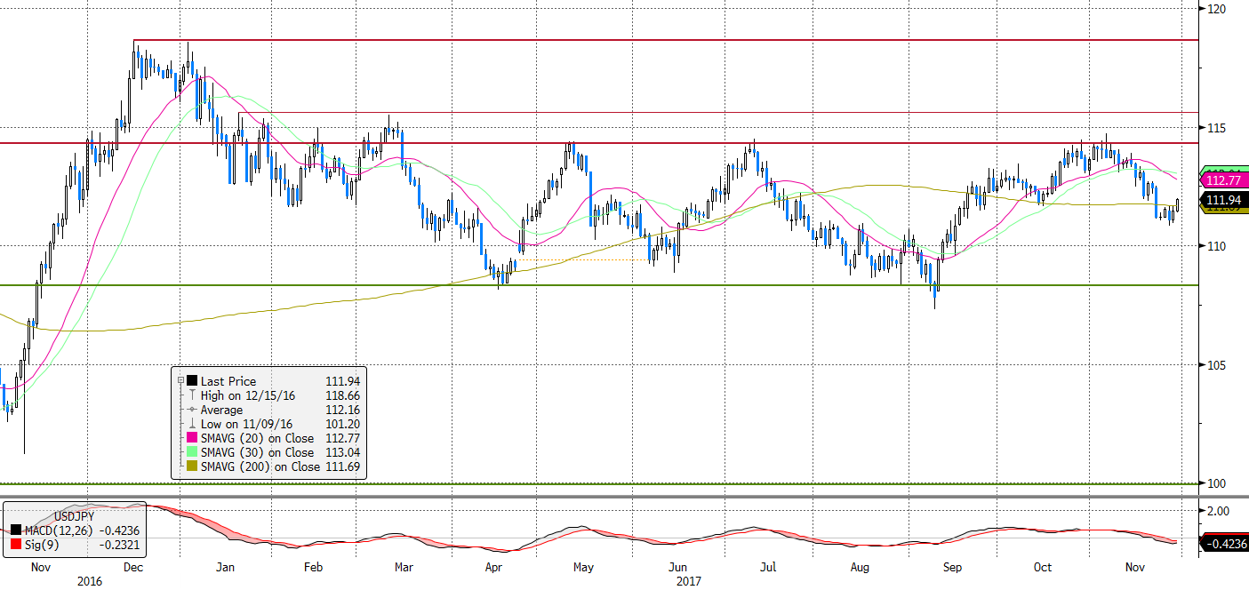1249x590 pixels.
Task: Click the High marker icon in legend
Action: click(192, 395)
